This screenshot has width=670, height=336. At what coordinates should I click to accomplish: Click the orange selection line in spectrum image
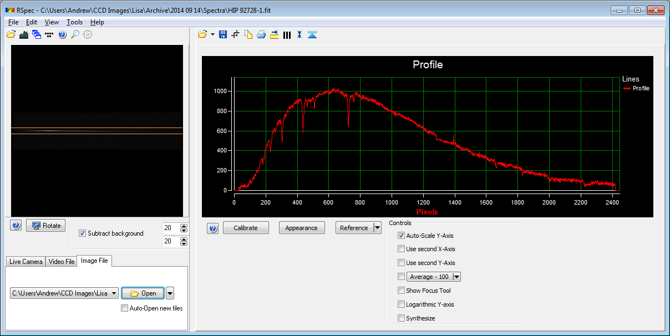coord(97,128)
